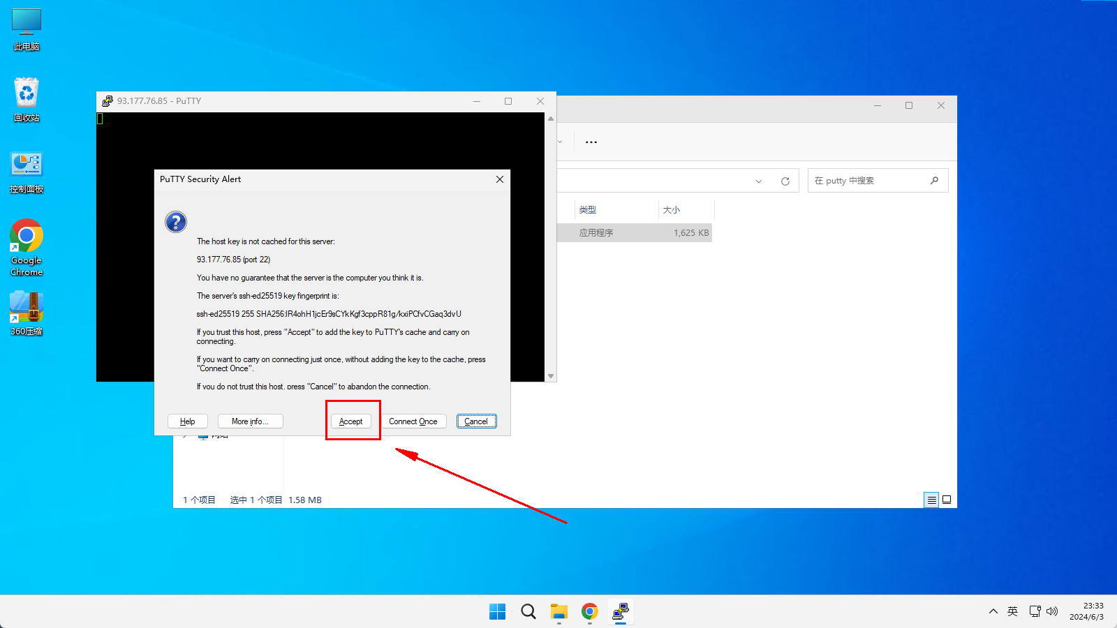Show hidden tray icons chevron
1117x628 pixels.
[993, 611]
